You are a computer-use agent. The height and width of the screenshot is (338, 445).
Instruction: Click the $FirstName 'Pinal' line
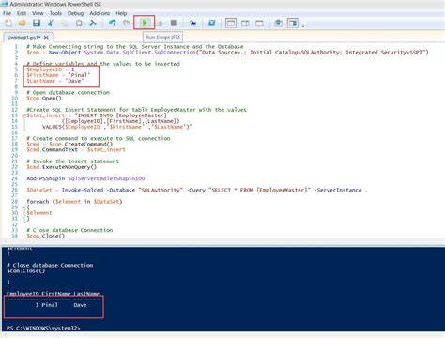(58, 75)
